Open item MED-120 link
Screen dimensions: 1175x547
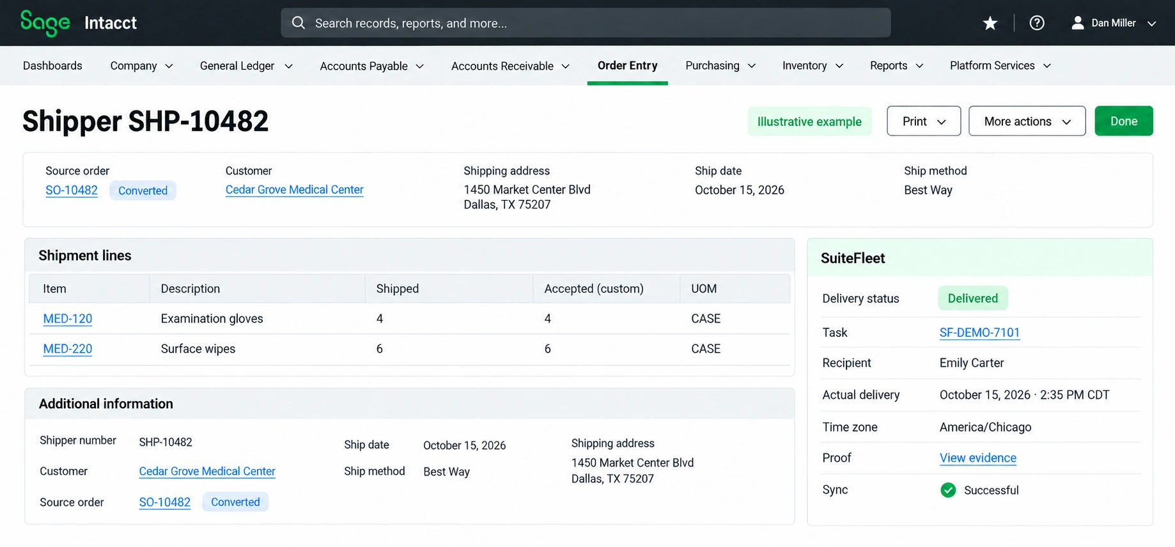tap(68, 318)
